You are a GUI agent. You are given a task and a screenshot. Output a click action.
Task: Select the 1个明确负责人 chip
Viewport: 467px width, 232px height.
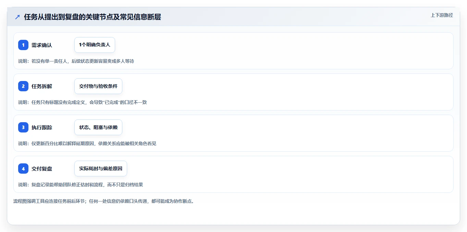pyautogui.click(x=95, y=45)
